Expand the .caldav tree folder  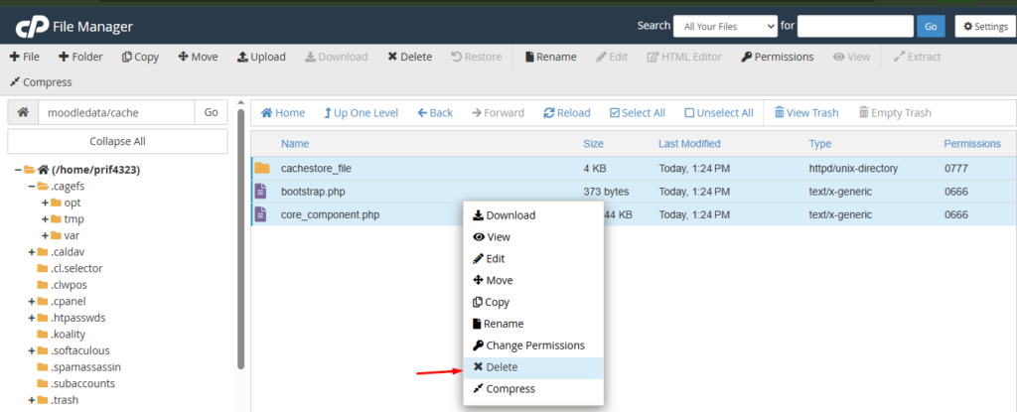pyautogui.click(x=31, y=252)
